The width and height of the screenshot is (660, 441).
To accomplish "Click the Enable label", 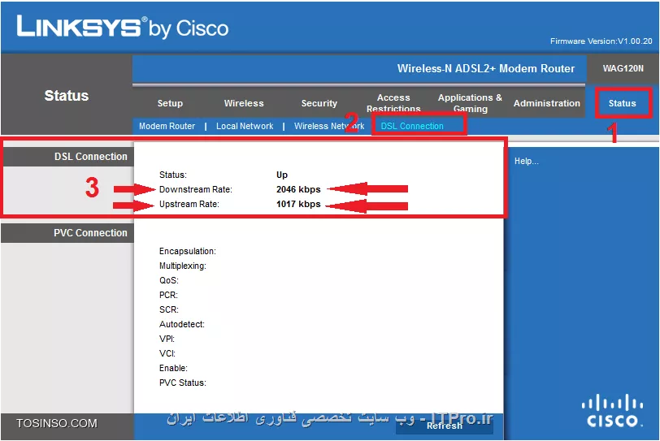I will (173, 368).
